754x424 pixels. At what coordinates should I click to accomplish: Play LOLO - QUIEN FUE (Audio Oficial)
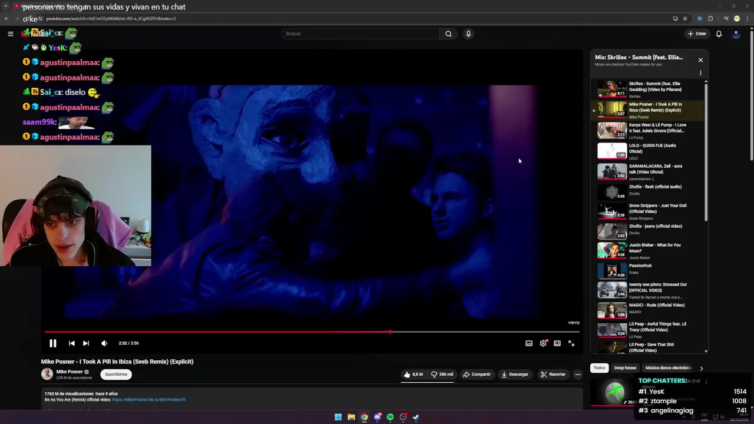(x=648, y=151)
